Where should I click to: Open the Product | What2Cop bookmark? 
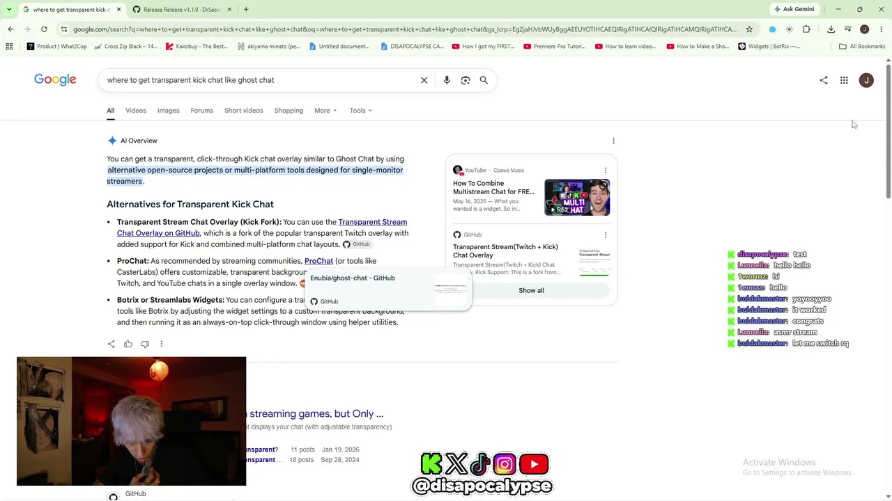pos(57,47)
